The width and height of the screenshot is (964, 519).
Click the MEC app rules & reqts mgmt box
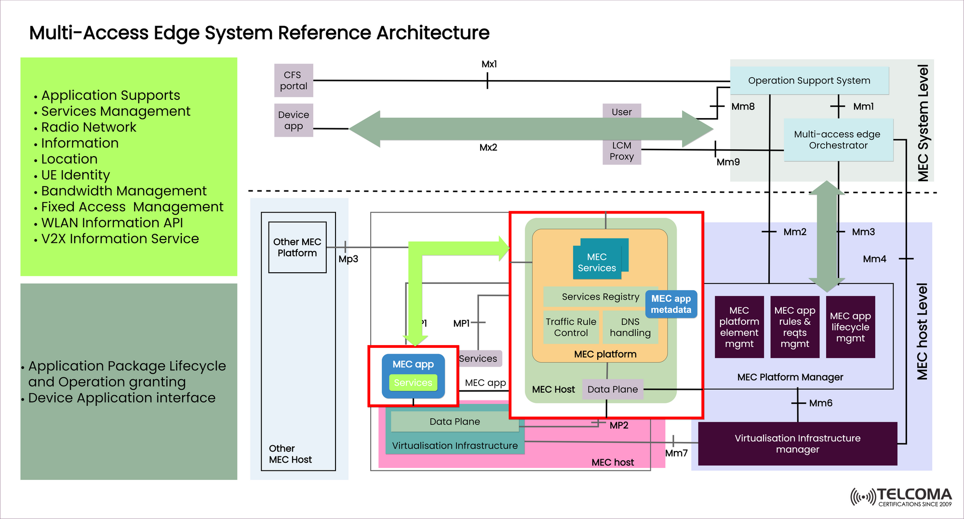(794, 327)
